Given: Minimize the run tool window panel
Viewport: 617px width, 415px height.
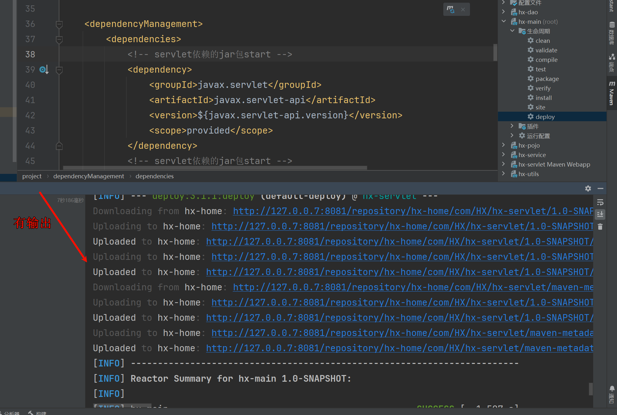Looking at the screenshot, I should (600, 188).
